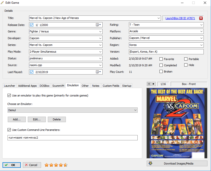Screen dimensions: 211x171
Task: Switch to the Custom Fields tab
Action: [111, 86]
